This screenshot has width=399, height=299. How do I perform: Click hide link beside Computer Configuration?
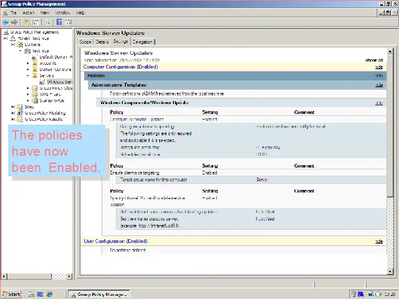tap(379, 67)
